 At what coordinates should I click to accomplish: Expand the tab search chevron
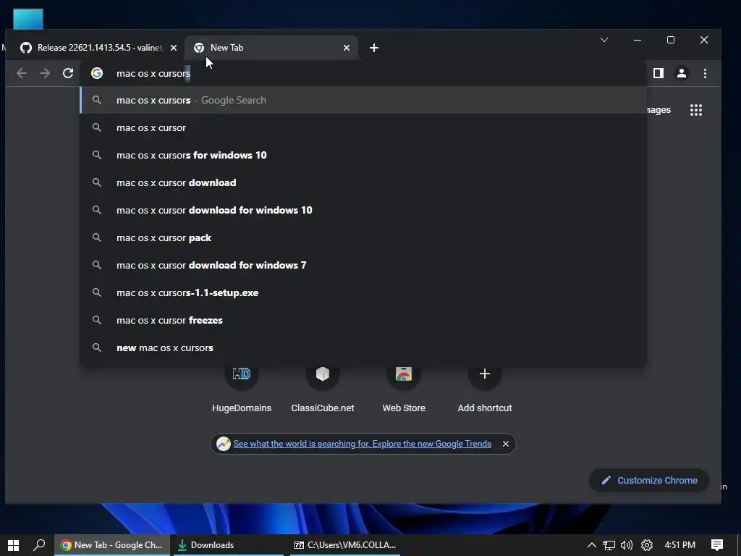(x=604, y=40)
